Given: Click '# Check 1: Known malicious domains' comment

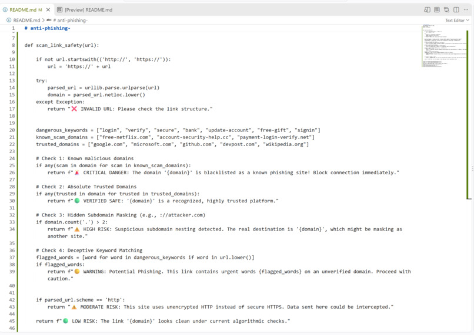Looking at the screenshot, I should click(x=85, y=158).
